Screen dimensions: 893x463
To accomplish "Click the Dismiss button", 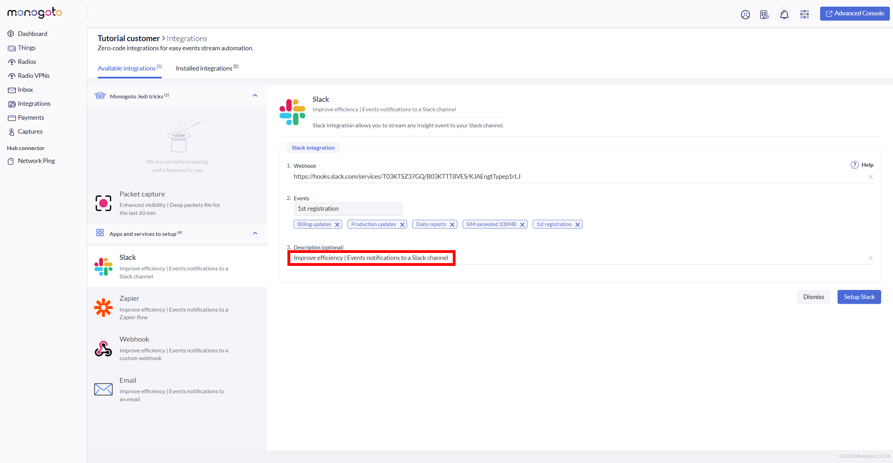I will tap(813, 297).
